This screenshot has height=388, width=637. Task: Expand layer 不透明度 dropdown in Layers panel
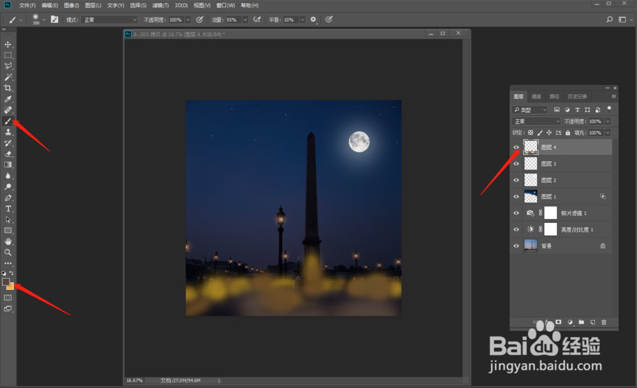click(x=608, y=121)
